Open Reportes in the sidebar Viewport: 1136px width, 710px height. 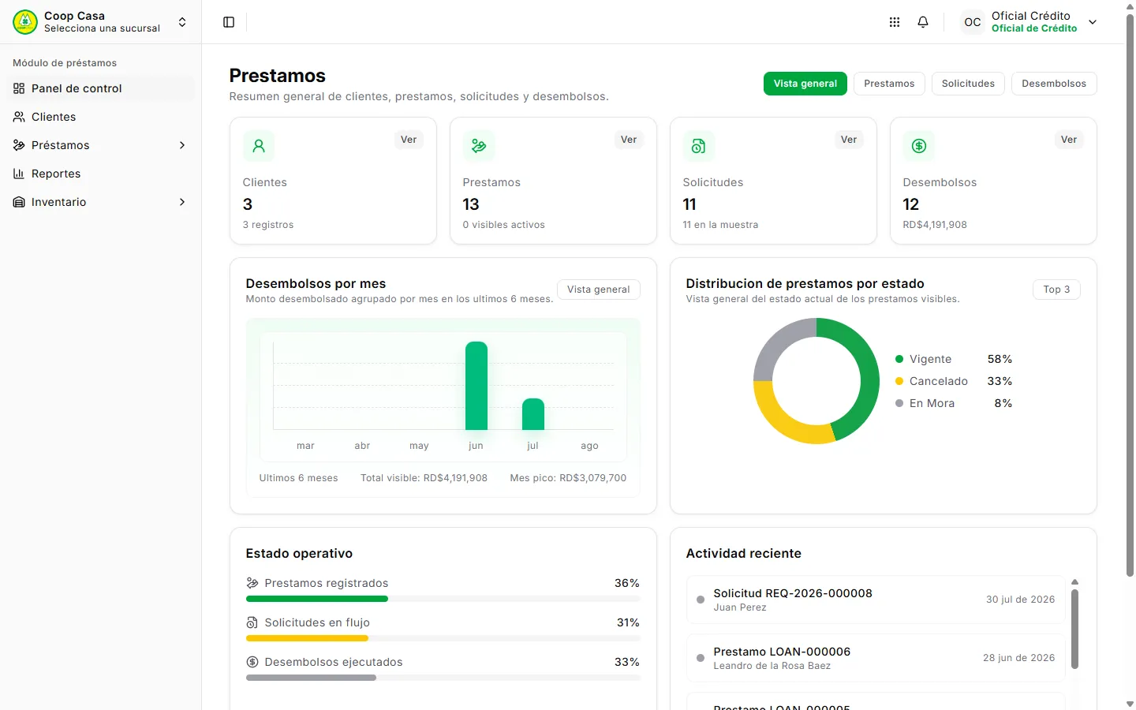tap(100, 174)
